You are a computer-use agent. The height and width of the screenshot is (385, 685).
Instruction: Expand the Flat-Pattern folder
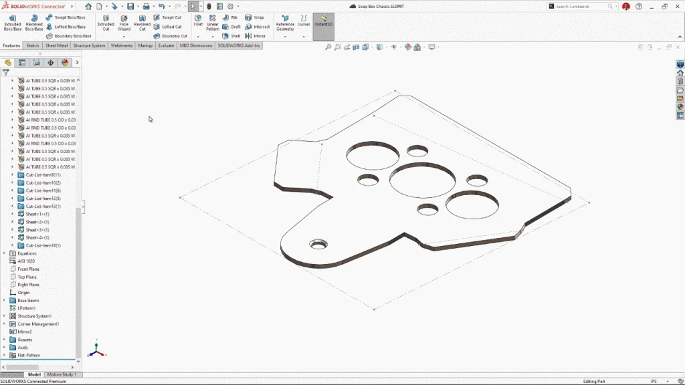click(5, 355)
